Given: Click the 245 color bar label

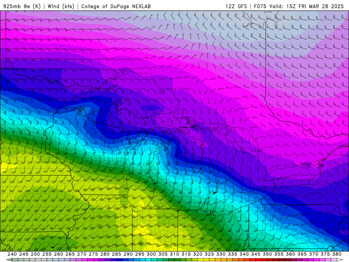Looking at the screenshot, I should coord(24,254).
